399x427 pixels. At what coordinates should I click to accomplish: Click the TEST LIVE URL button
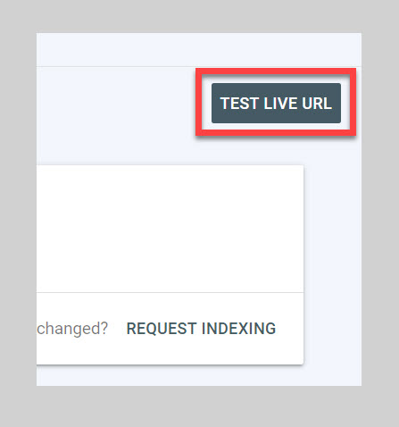coord(276,103)
